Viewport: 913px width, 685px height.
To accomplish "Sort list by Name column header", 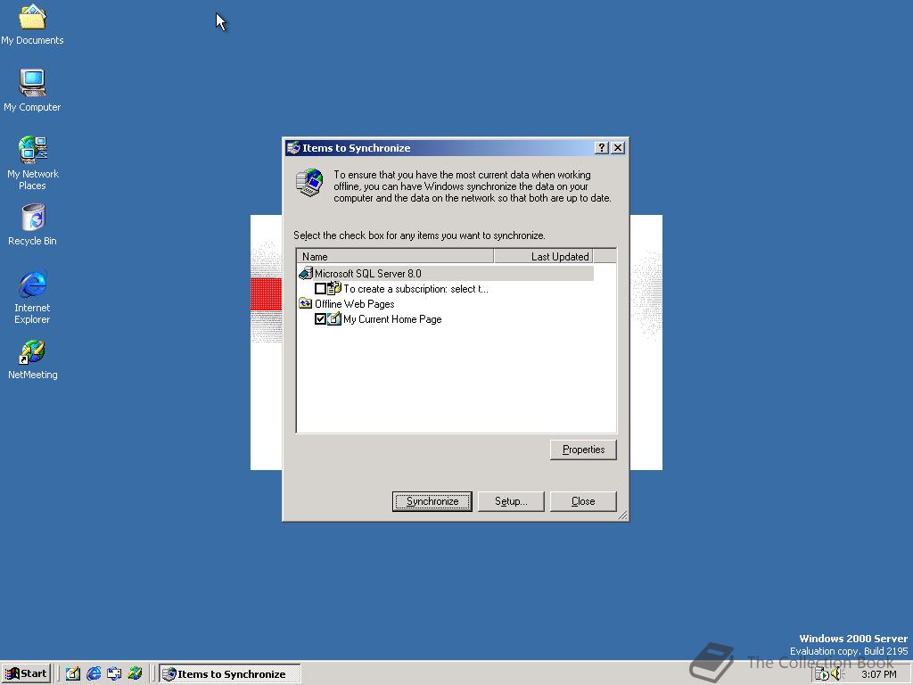I will (x=395, y=256).
